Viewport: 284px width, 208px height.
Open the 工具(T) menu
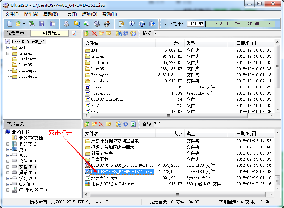(x=70, y=14)
